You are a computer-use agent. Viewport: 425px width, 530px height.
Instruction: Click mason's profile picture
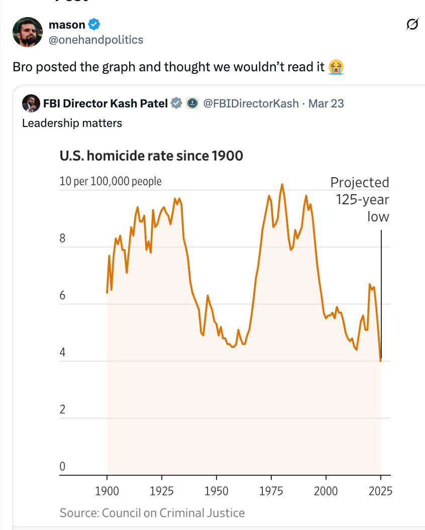(x=28, y=32)
